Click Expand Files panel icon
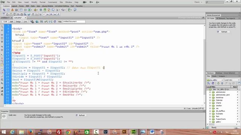 click(239, 83)
